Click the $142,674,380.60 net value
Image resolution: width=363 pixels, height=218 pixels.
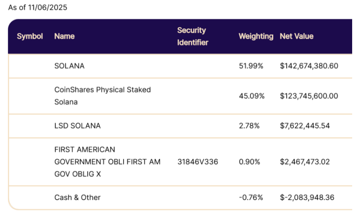309,66
